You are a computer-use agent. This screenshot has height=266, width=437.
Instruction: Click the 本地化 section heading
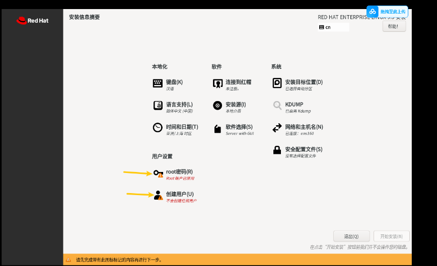tap(160, 66)
